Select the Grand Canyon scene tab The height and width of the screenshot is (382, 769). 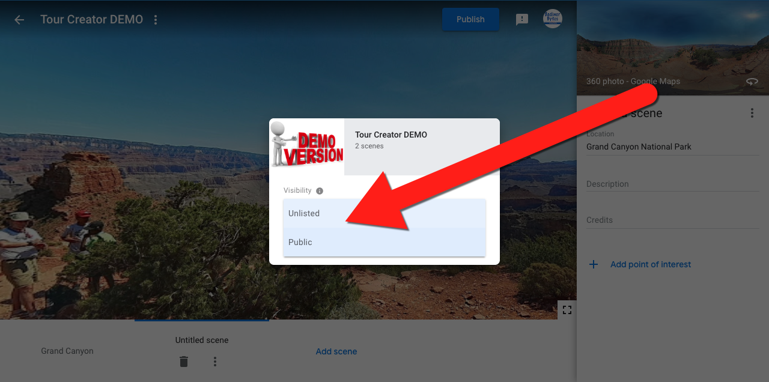(x=67, y=351)
